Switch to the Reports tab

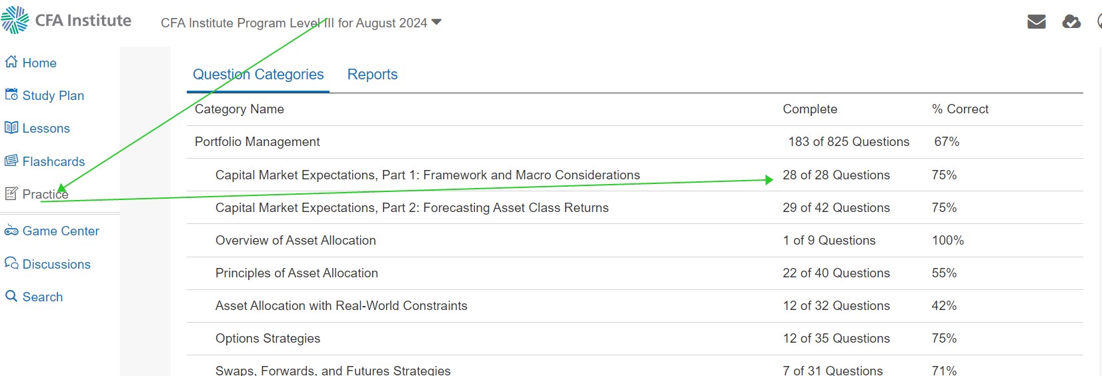click(x=372, y=74)
